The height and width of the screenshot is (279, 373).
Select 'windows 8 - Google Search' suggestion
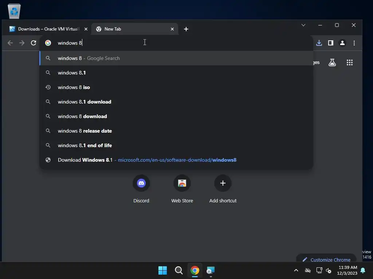pos(176,58)
